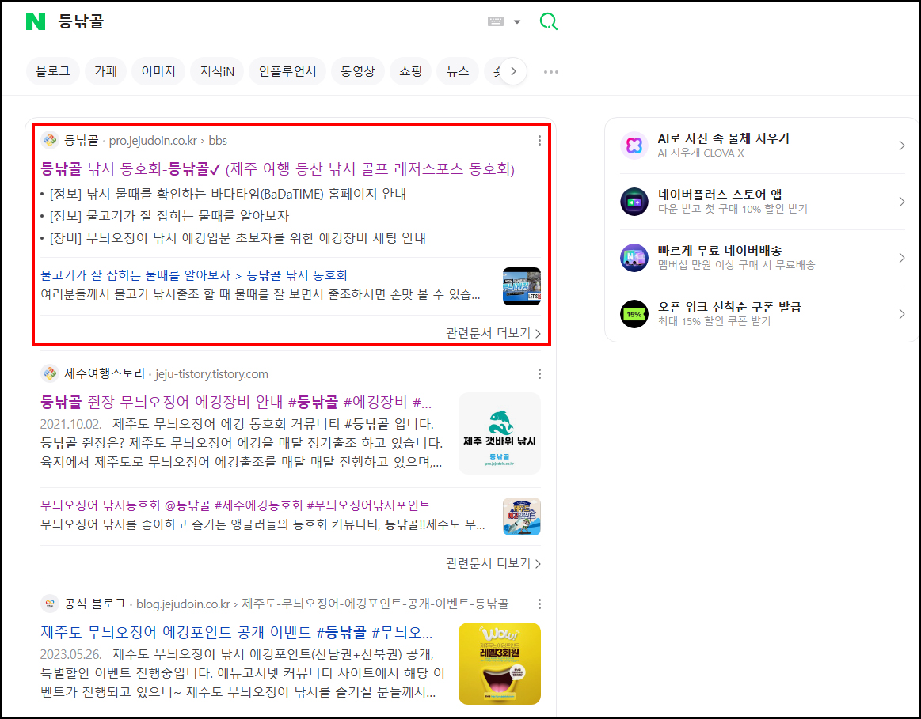Screen dimensions: 921x719
Task: Open options menu for 제주여행스토리 result
Action: pos(539,374)
